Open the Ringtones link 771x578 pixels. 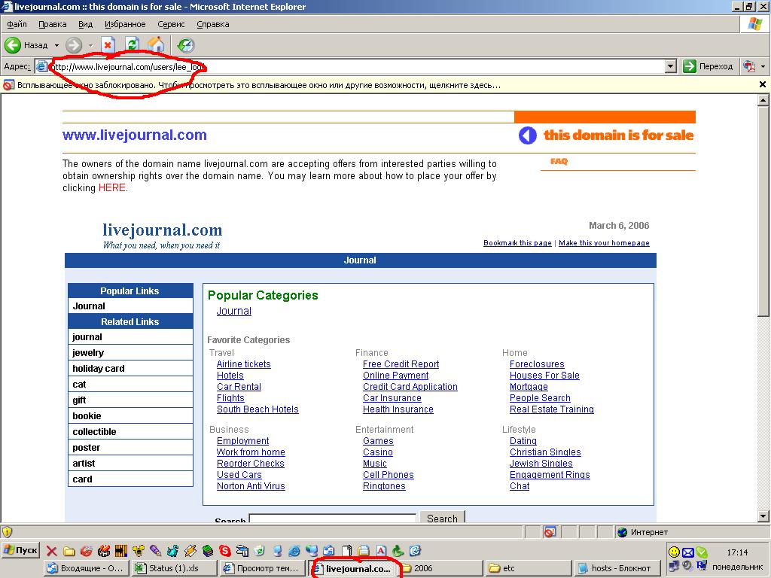pyautogui.click(x=384, y=486)
